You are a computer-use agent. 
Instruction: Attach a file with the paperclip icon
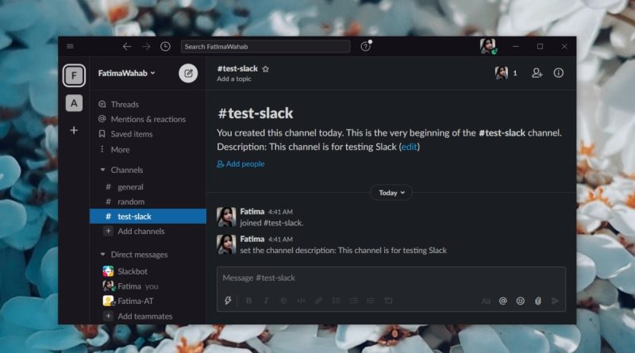click(x=538, y=301)
